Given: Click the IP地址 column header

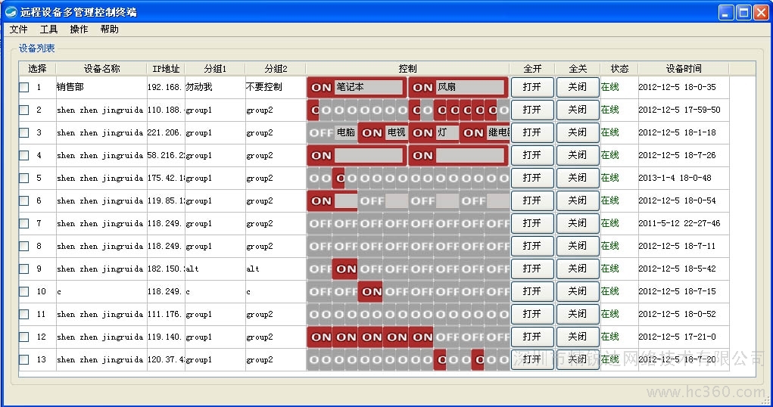Looking at the screenshot, I should pos(166,69).
